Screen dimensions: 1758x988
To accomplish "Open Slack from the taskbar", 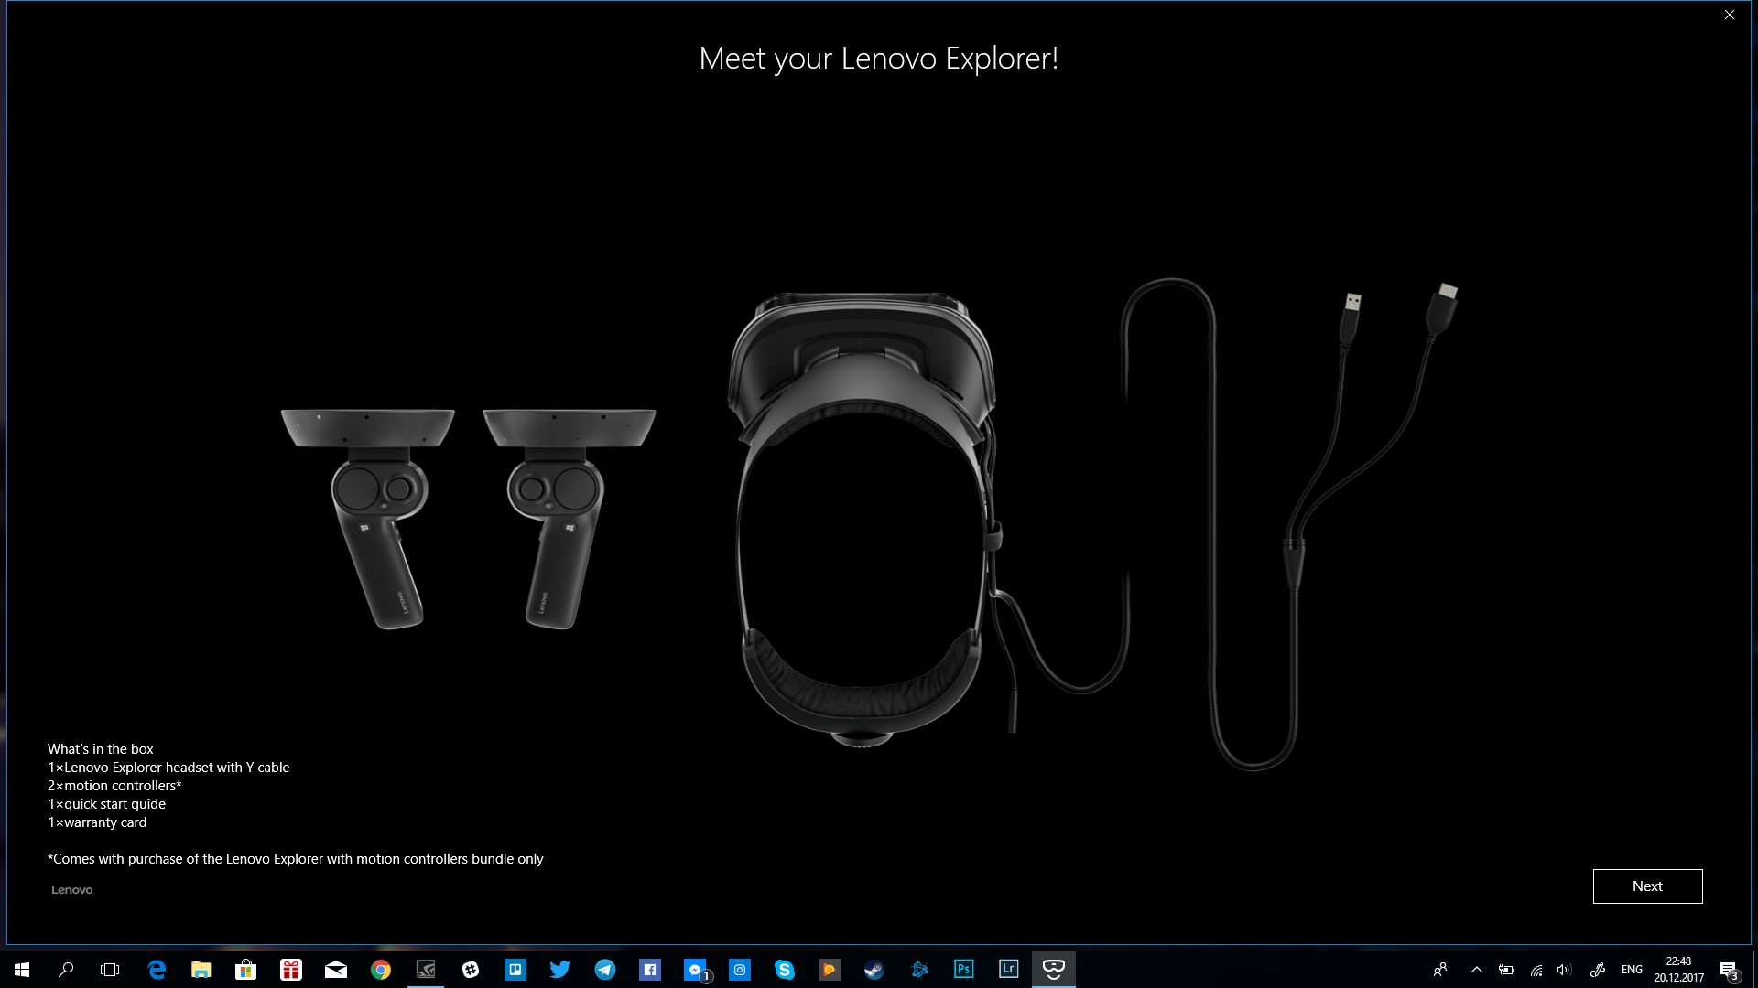I will (x=471, y=969).
